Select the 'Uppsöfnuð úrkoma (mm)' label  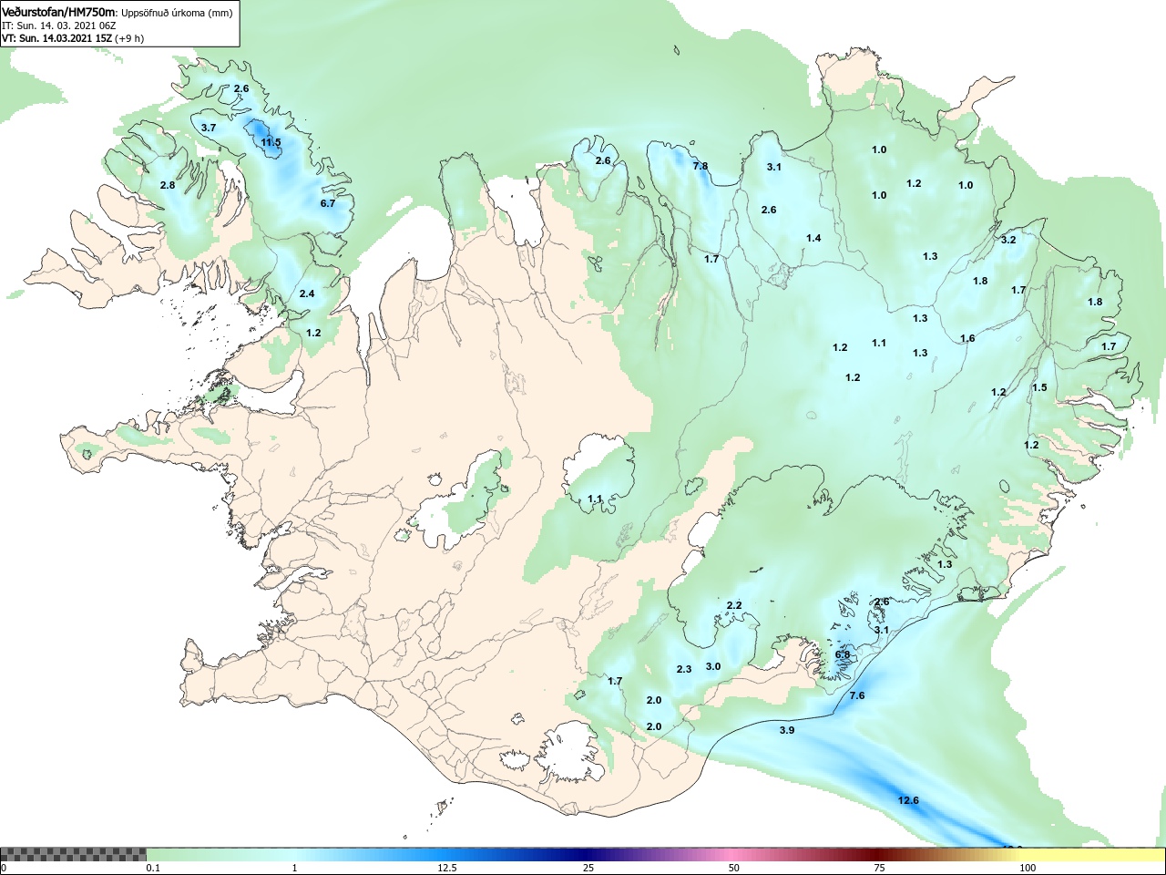coord(177,13)
